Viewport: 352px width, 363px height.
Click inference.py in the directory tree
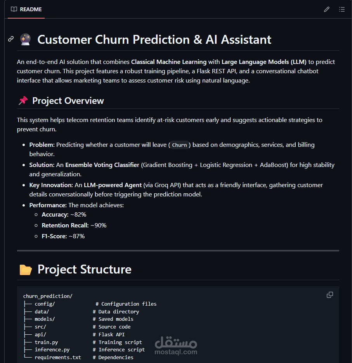tap(52, 350)
